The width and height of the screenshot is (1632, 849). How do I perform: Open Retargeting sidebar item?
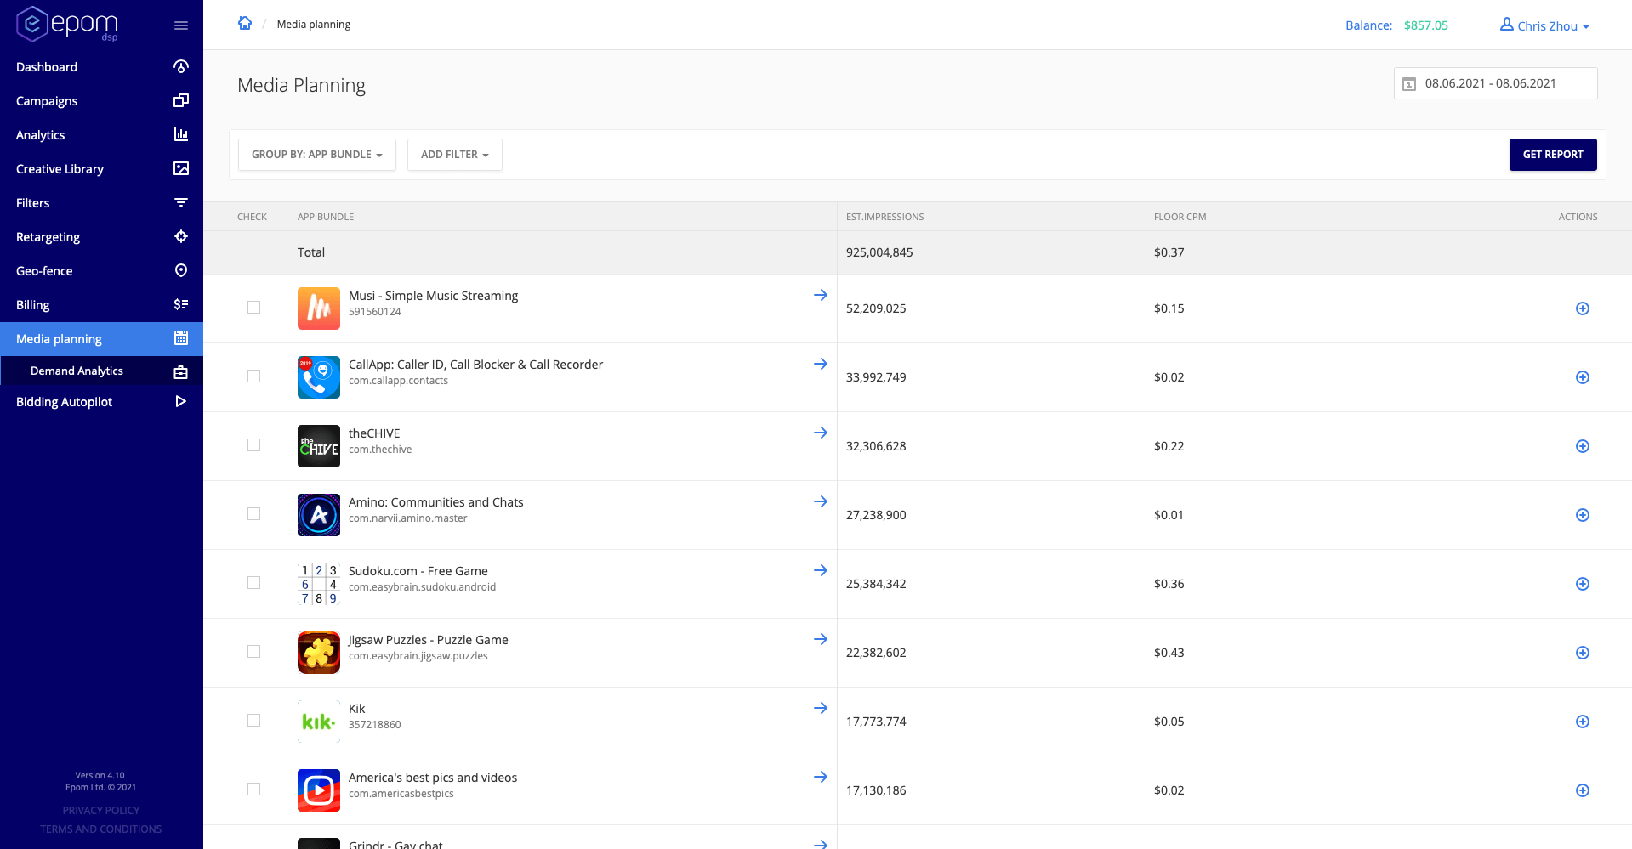pos(101,237)
